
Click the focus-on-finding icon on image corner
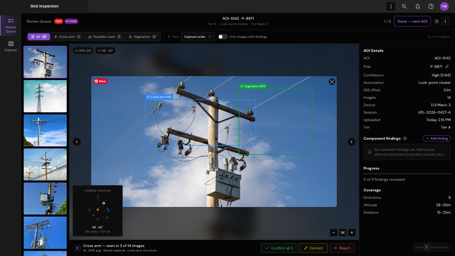(x=332, y=82)
